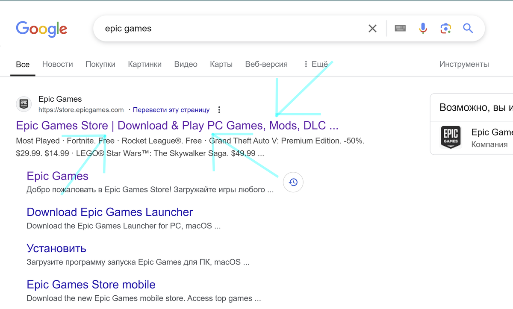Open the Видео tab
Image resolution: width=513 pixels, height=309 pixels.
click(186, 65)
